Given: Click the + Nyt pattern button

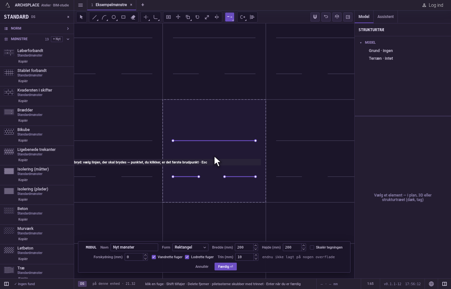Looking at the screenshot, I should pos(57,39).
